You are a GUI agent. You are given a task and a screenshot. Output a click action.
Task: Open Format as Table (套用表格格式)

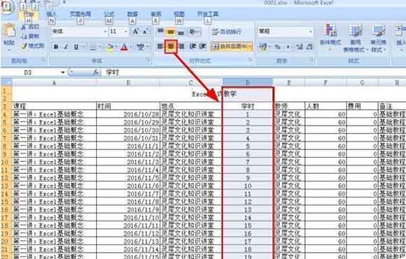[x=356, y=38]
